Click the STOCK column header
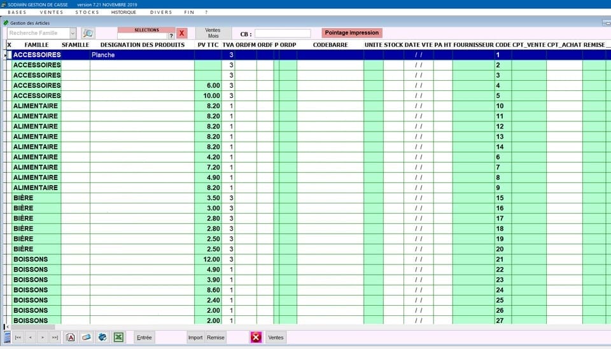This screenshot has height=349, width=611. coord(393,44)
